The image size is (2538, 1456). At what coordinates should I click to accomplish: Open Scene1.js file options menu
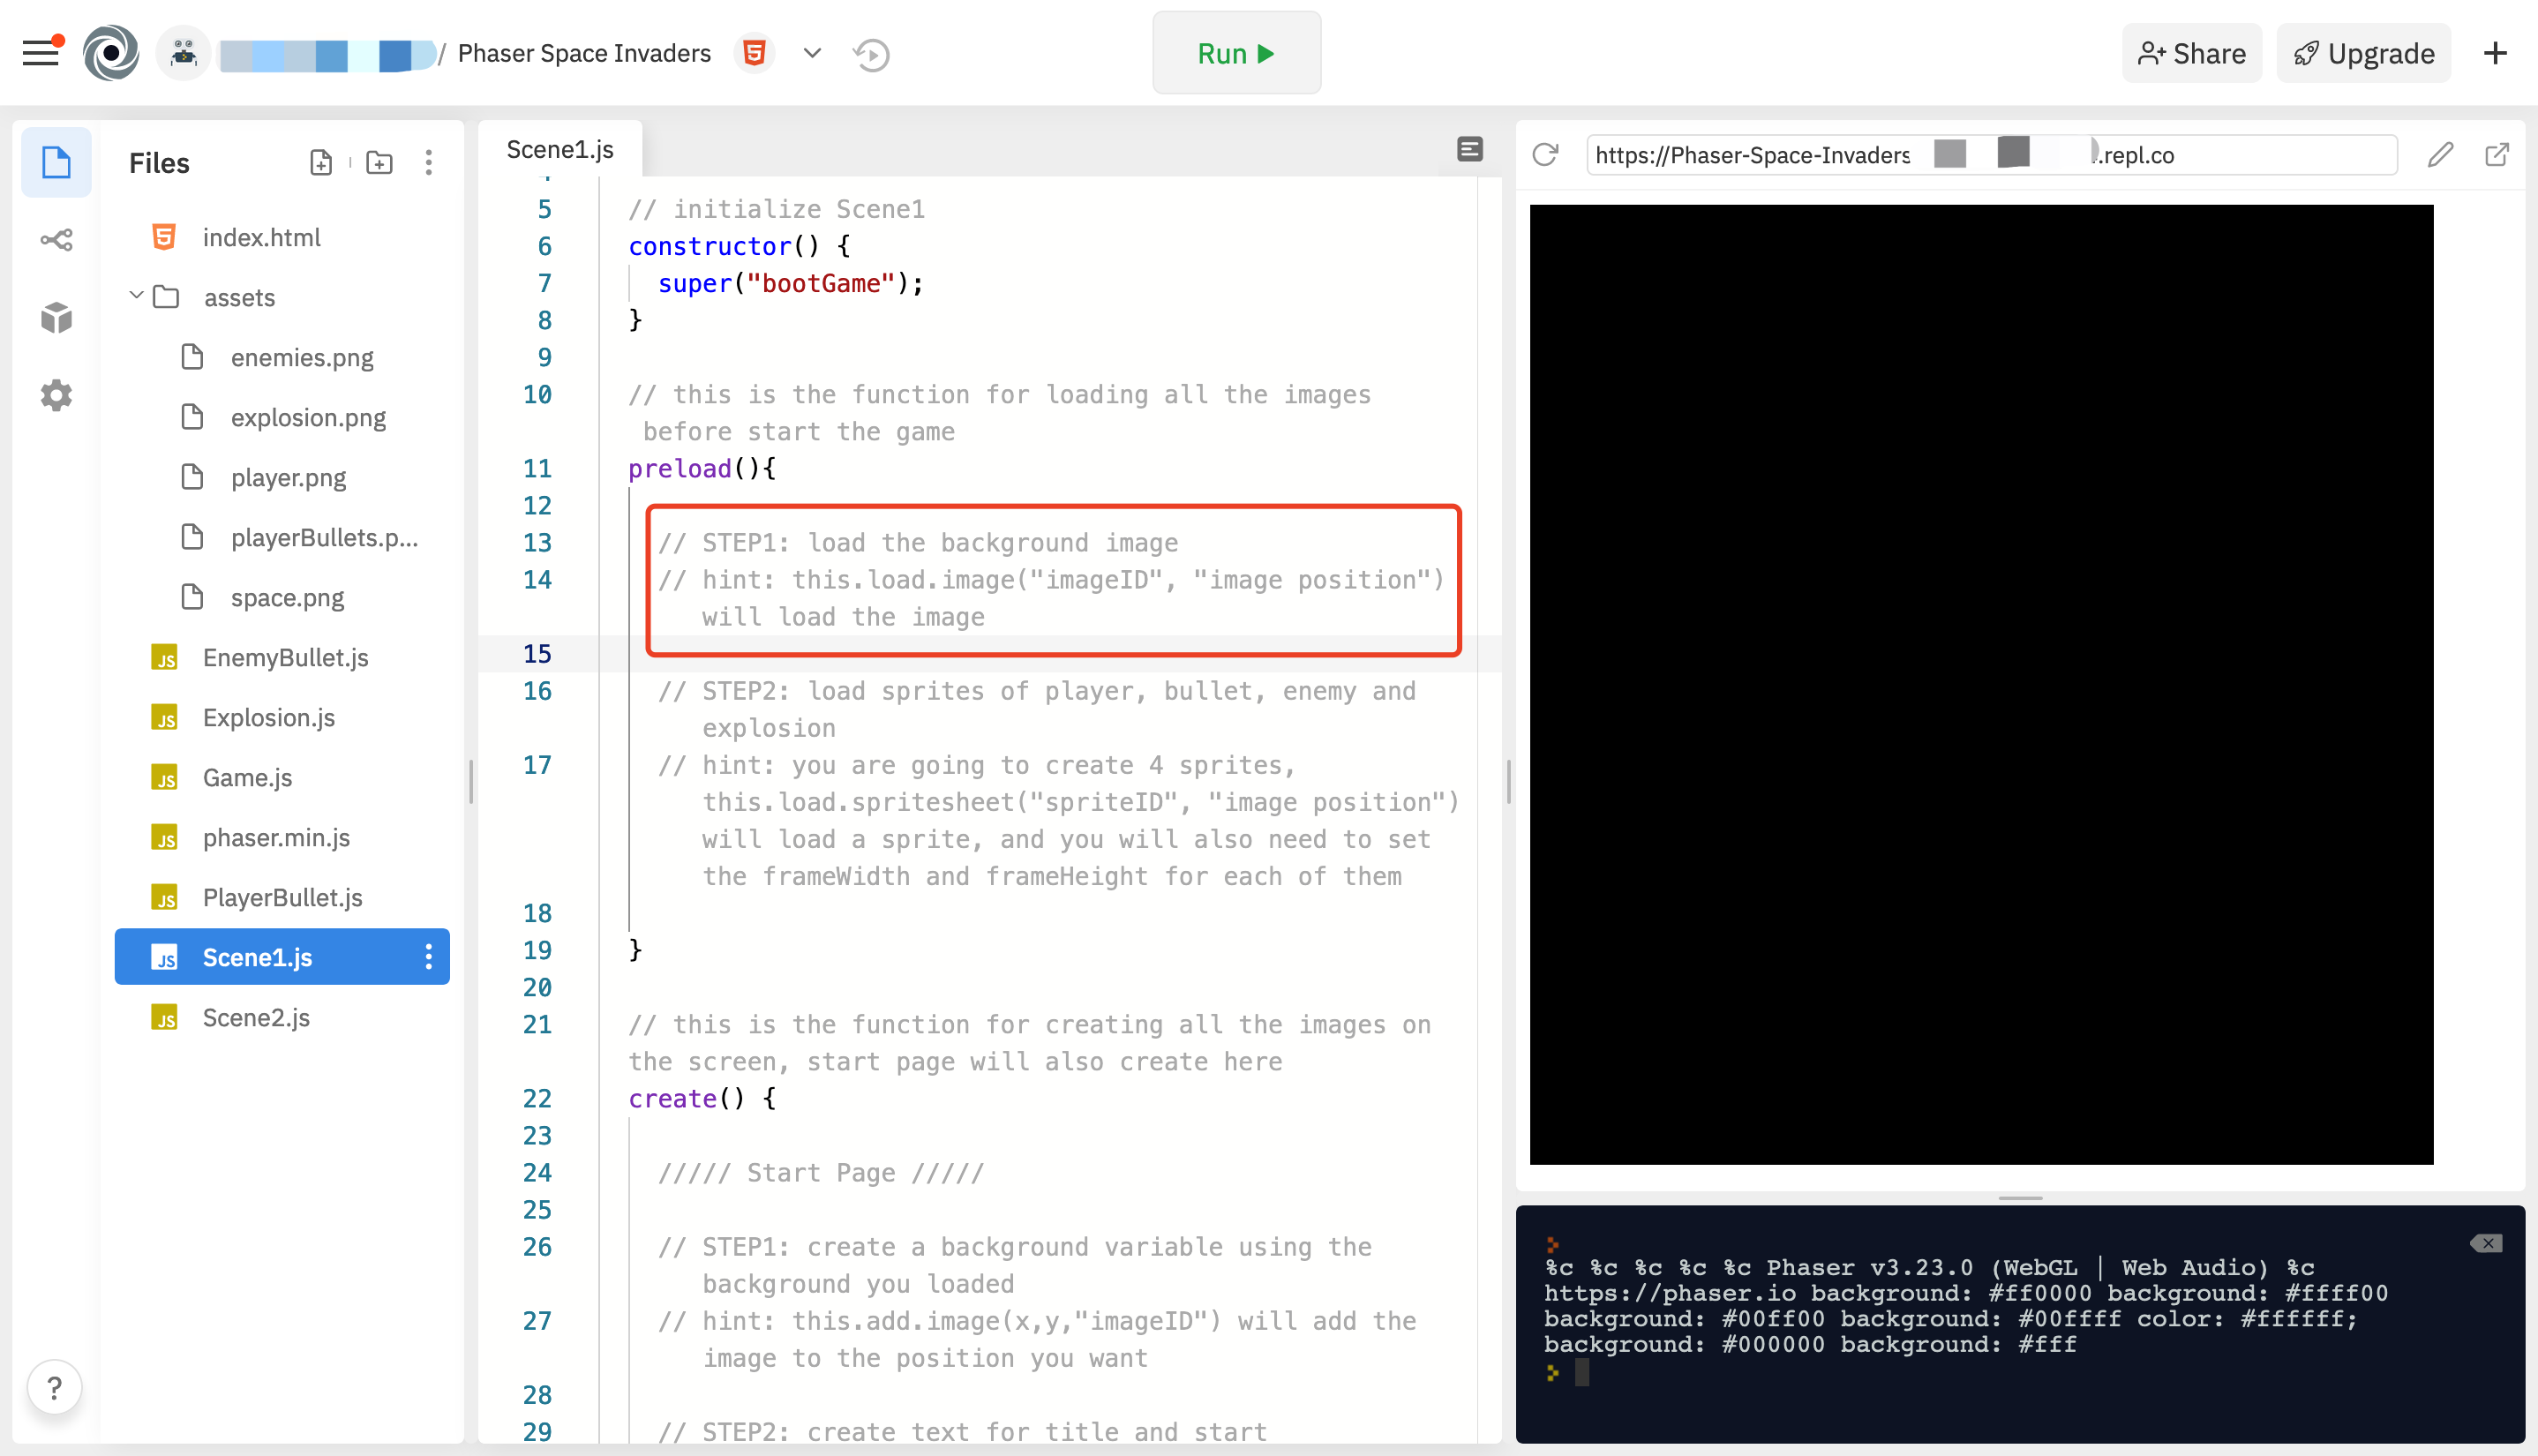(429, 957)
